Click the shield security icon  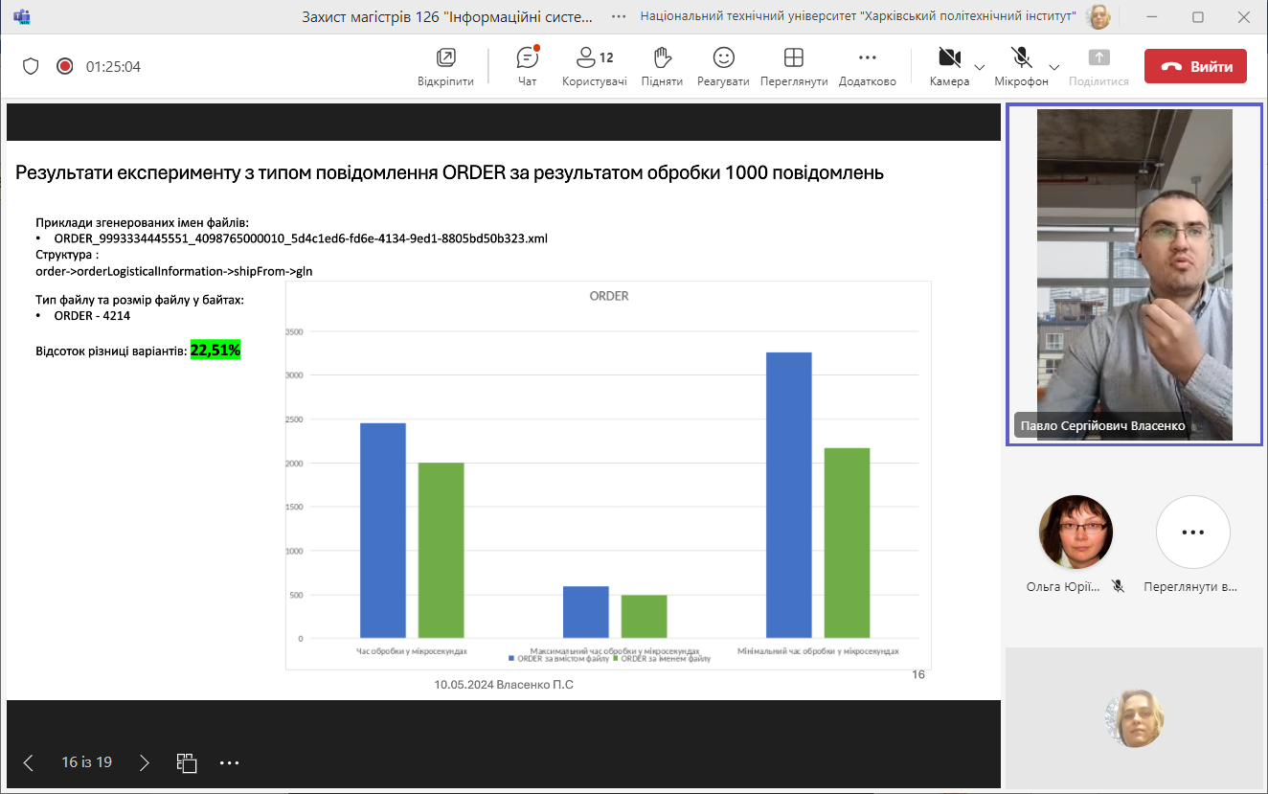(x=31, y=66)
